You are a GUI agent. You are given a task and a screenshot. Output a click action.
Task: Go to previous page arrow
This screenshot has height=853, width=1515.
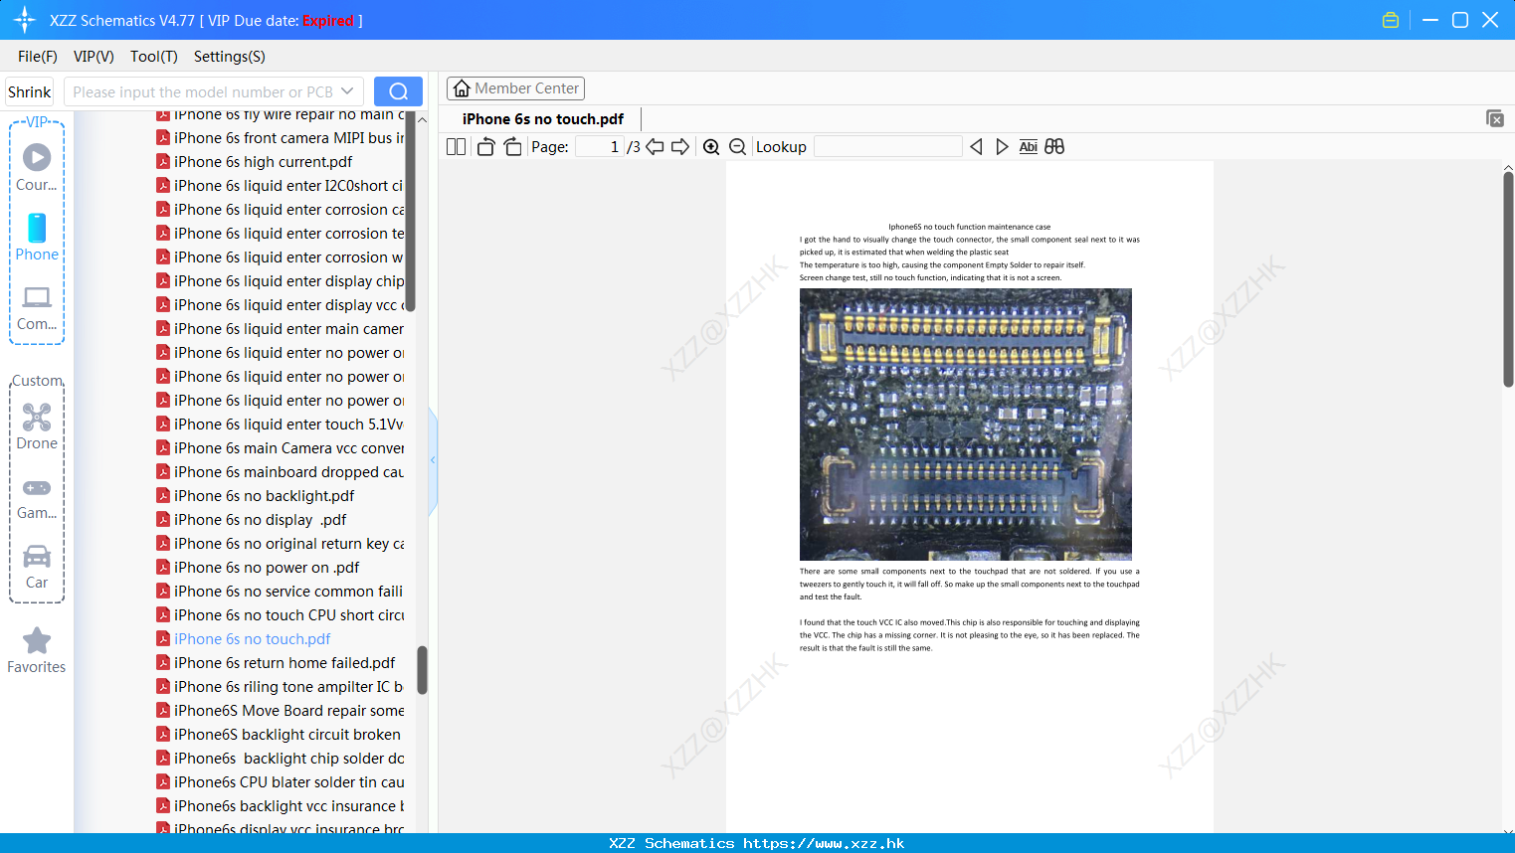click(x=655, y=147)
